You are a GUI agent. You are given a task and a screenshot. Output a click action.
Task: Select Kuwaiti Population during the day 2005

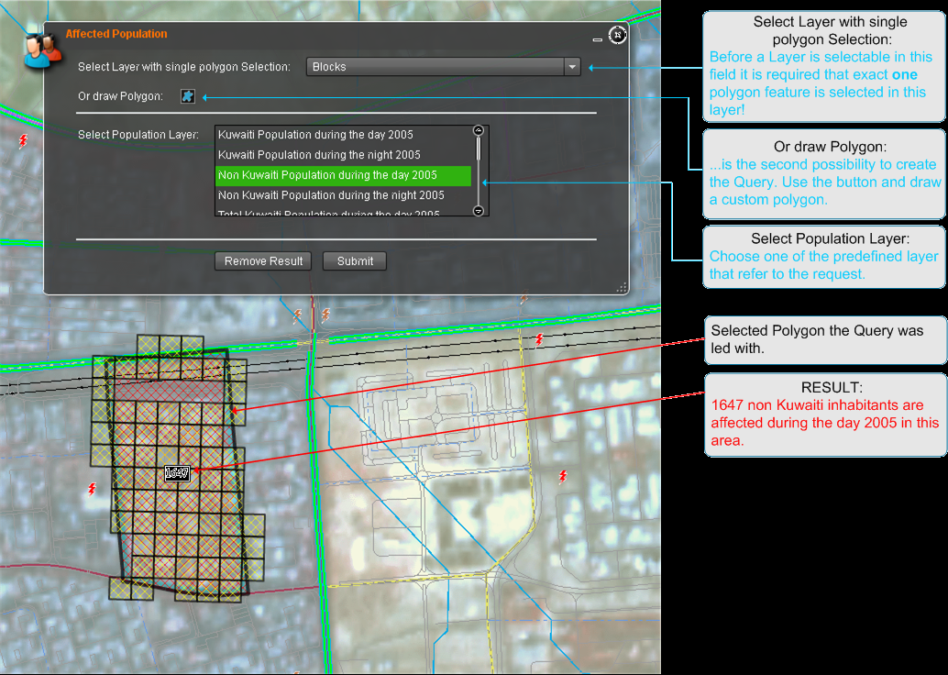click(x=315, y=135)
